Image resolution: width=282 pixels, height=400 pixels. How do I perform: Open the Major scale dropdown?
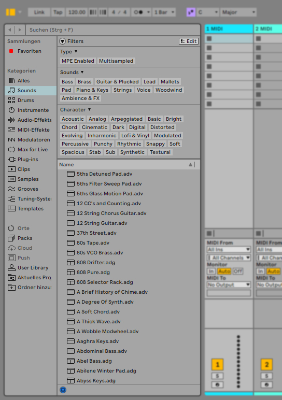(x=238, y=12)
